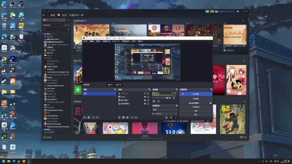
Task: Pop out the Sources dock
Action: (x=149, y=90)
